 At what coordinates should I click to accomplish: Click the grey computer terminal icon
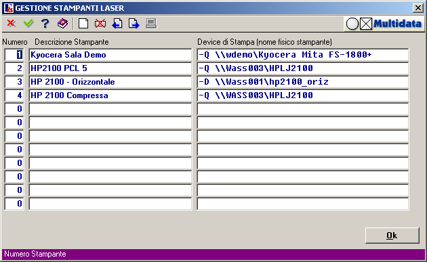click(x=151, y=24)
